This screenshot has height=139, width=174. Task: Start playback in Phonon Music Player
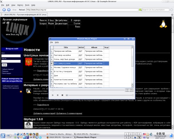[53, 95]
